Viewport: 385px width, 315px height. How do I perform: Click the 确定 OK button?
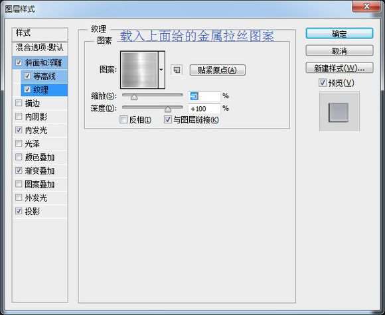pos(340,33)
